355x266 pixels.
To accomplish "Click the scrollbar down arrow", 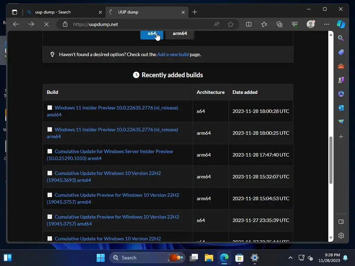I will 331,238.
